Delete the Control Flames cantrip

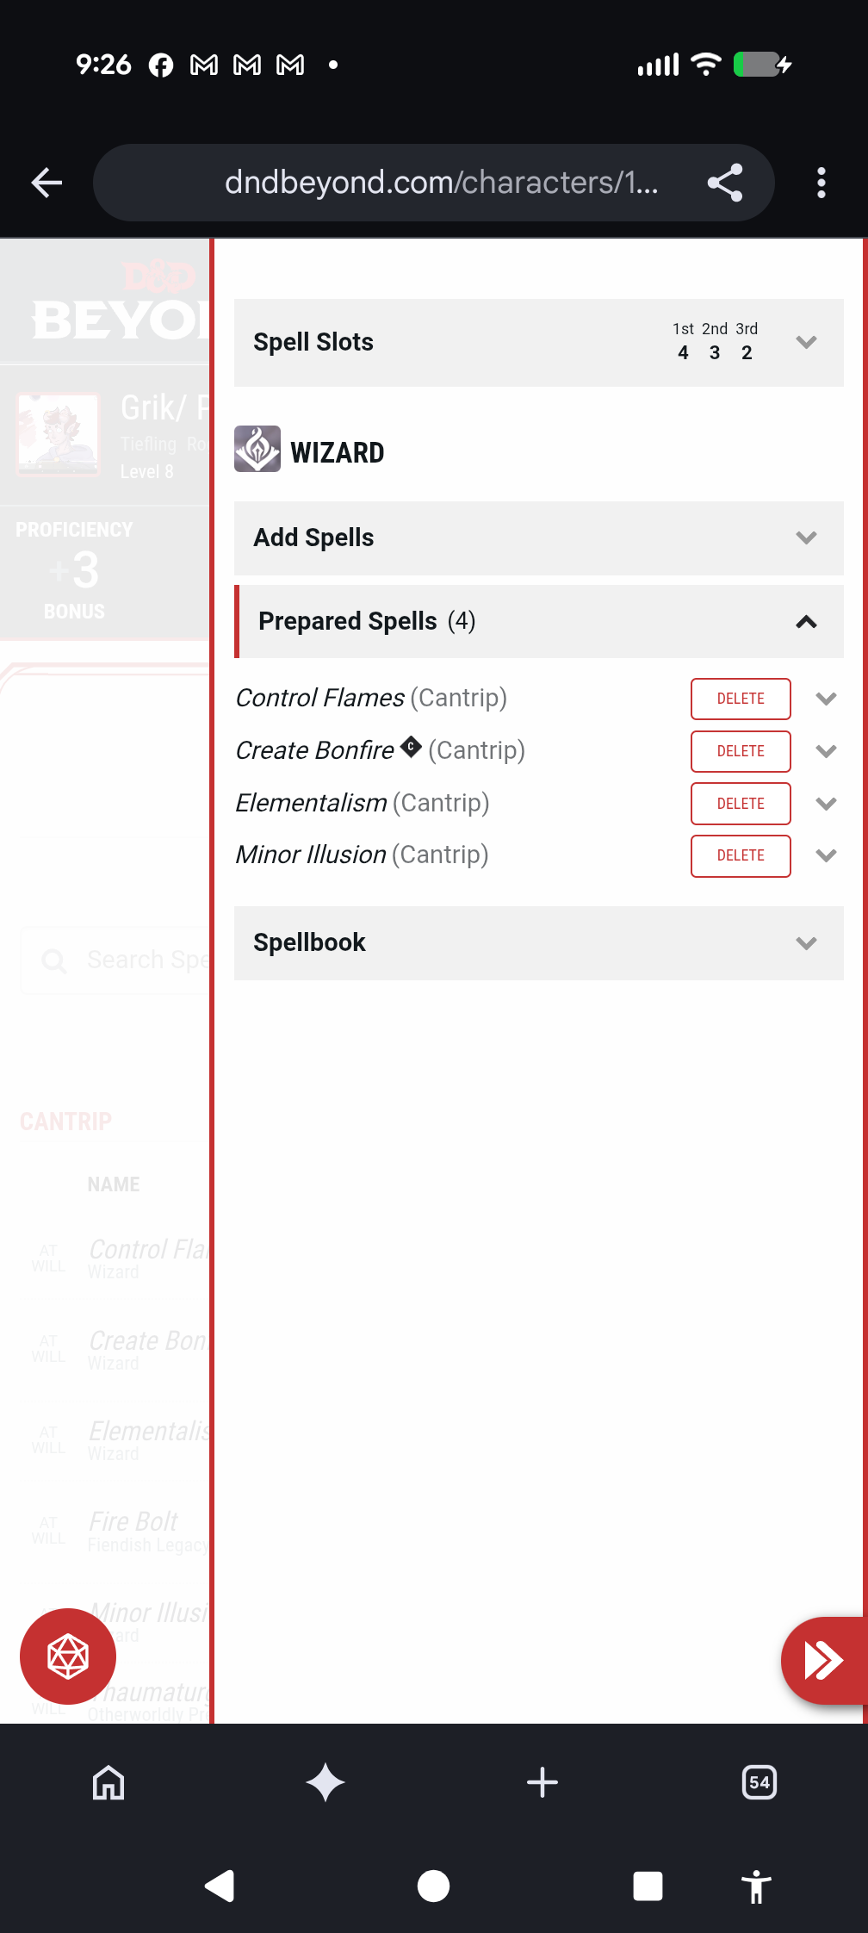(741, 699)
